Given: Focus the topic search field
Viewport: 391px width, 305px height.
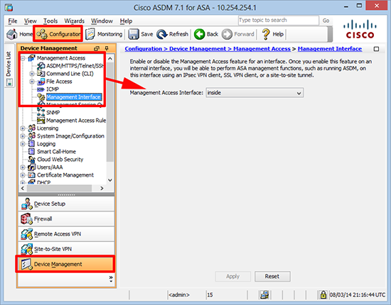Looking at the screenshot, I should click(278, 21).
